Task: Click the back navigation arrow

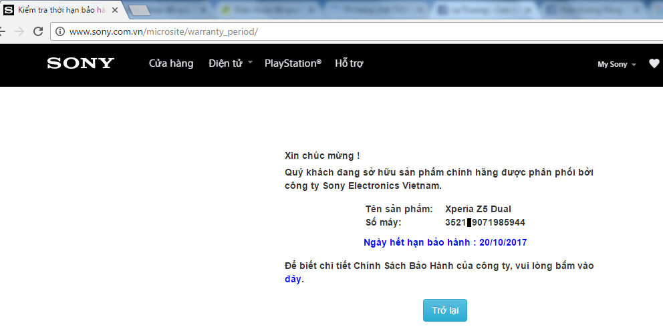Action: 2,31
